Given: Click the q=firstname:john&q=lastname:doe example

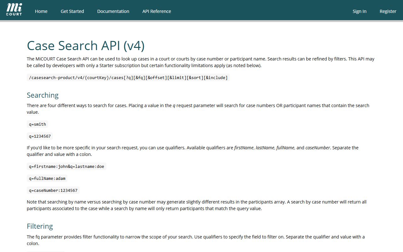Looking at the screenshot, I should [x=66, y=166].
